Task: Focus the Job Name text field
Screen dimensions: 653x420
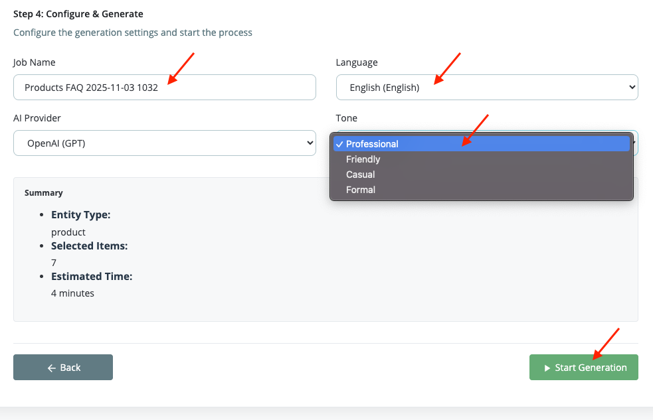Action: tap(164, 87)
